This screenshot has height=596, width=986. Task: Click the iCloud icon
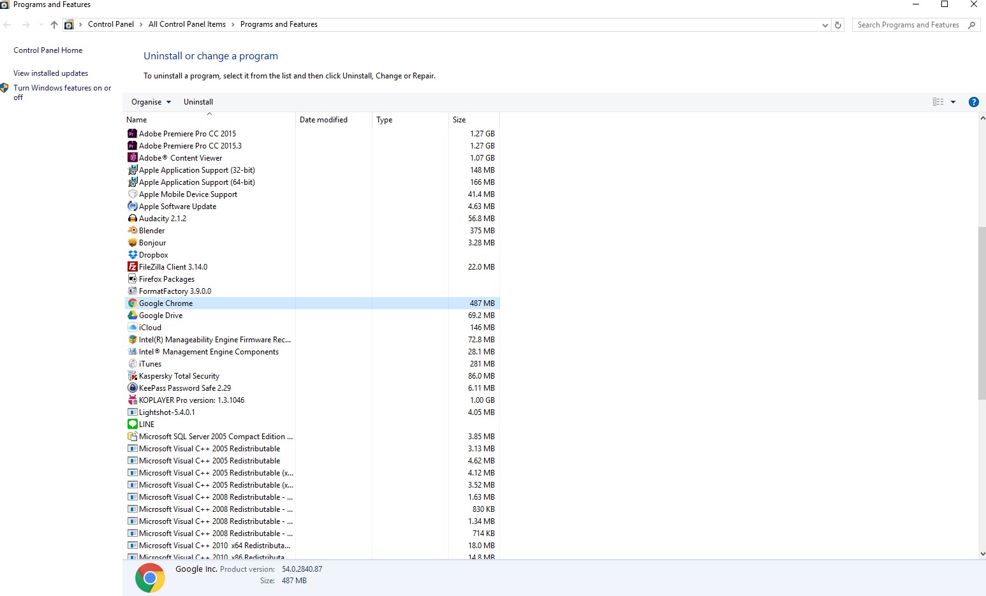[x=132, y=328]
